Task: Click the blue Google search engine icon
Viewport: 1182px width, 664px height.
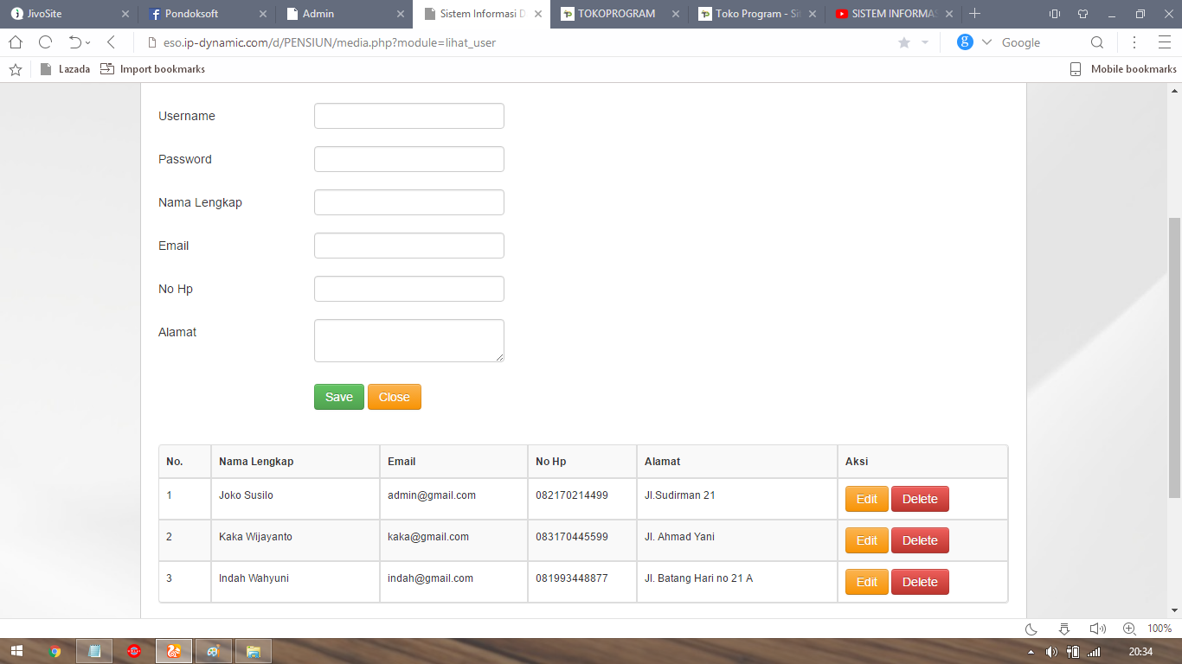Action: click(965, 42)
